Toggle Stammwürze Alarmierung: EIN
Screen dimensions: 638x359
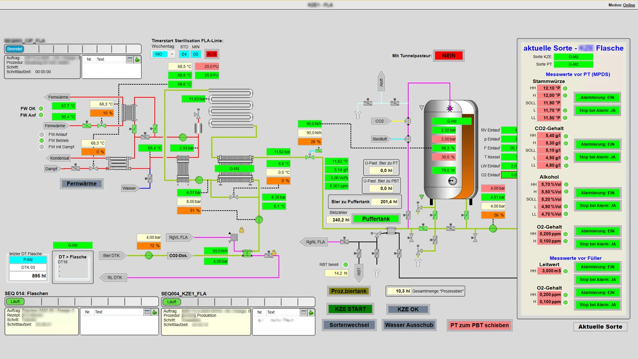pos(597,98)
